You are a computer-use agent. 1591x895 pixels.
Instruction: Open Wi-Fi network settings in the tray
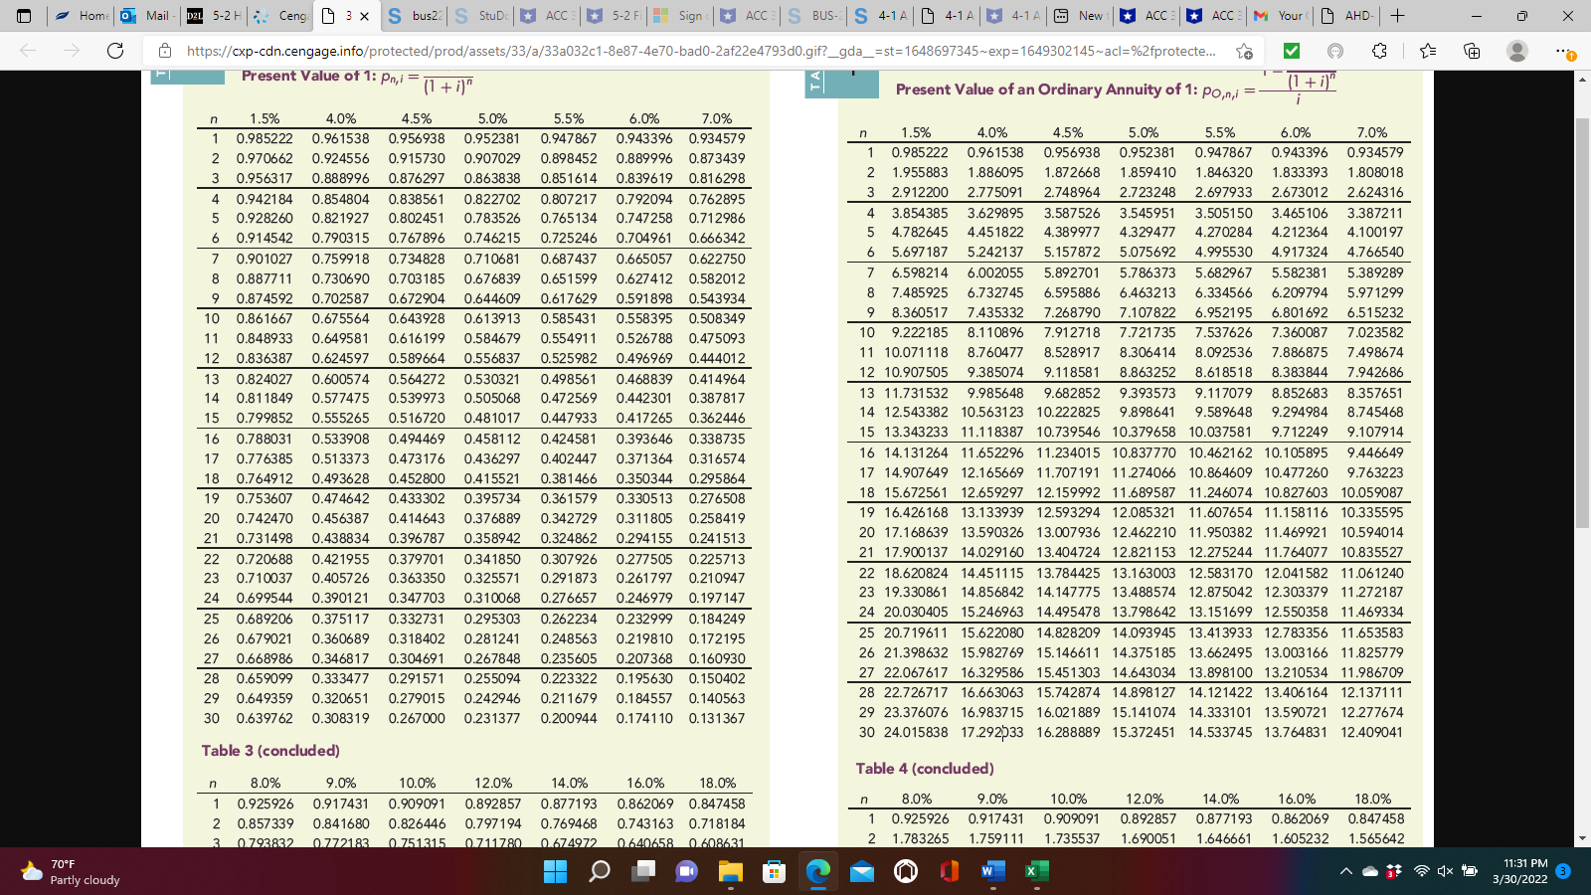(1422, 871)
